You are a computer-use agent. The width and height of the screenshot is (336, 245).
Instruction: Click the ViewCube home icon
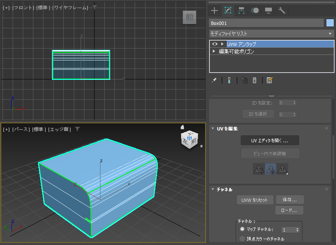coord(182,127)
